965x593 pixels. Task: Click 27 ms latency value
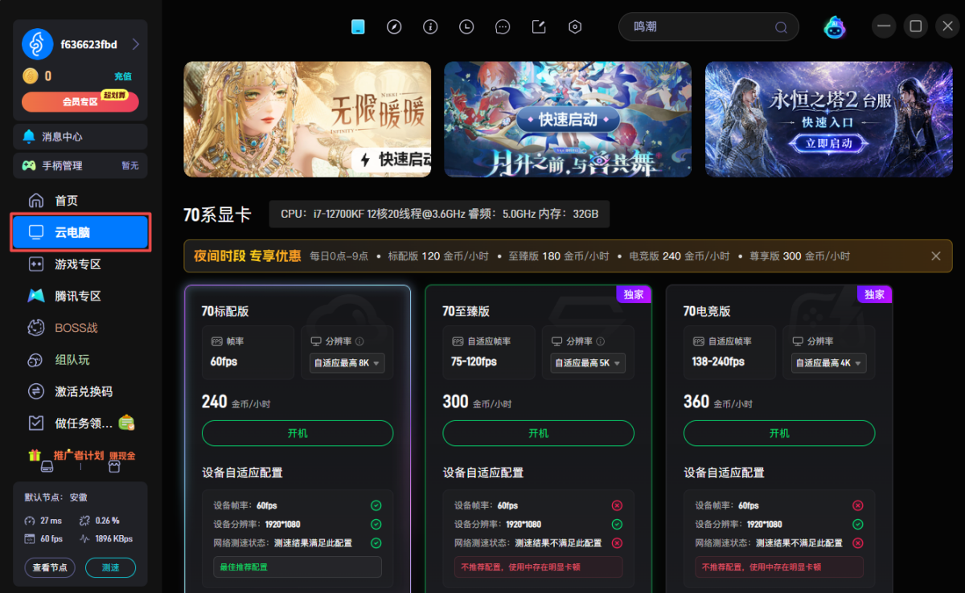(51, 520)
